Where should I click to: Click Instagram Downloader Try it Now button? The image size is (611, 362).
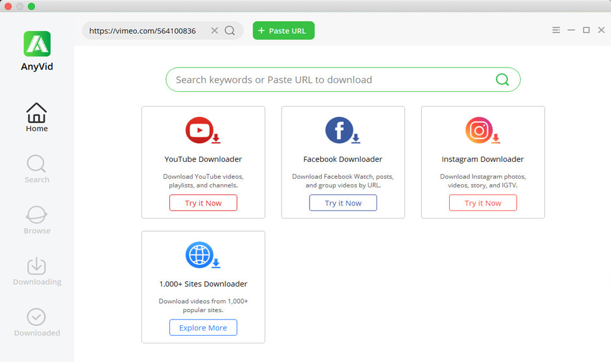483,203
